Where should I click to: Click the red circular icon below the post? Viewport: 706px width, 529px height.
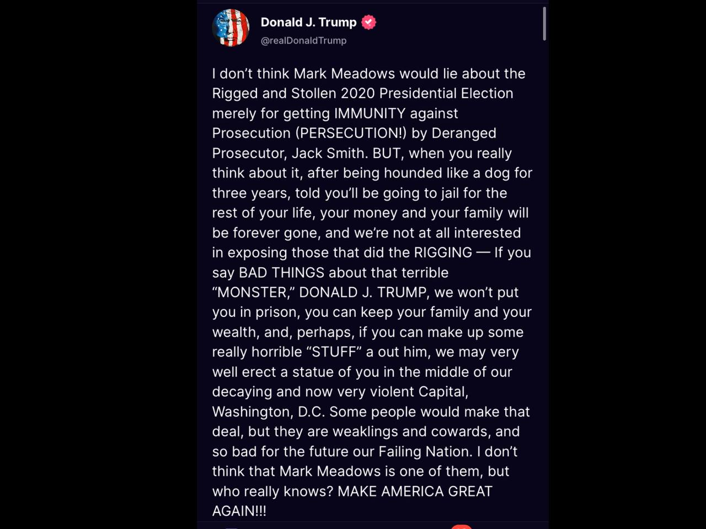[x=461, y=527]
